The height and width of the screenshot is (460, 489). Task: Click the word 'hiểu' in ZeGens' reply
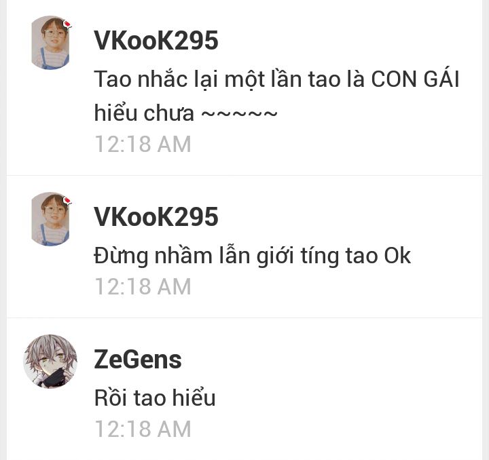point(194,398)
